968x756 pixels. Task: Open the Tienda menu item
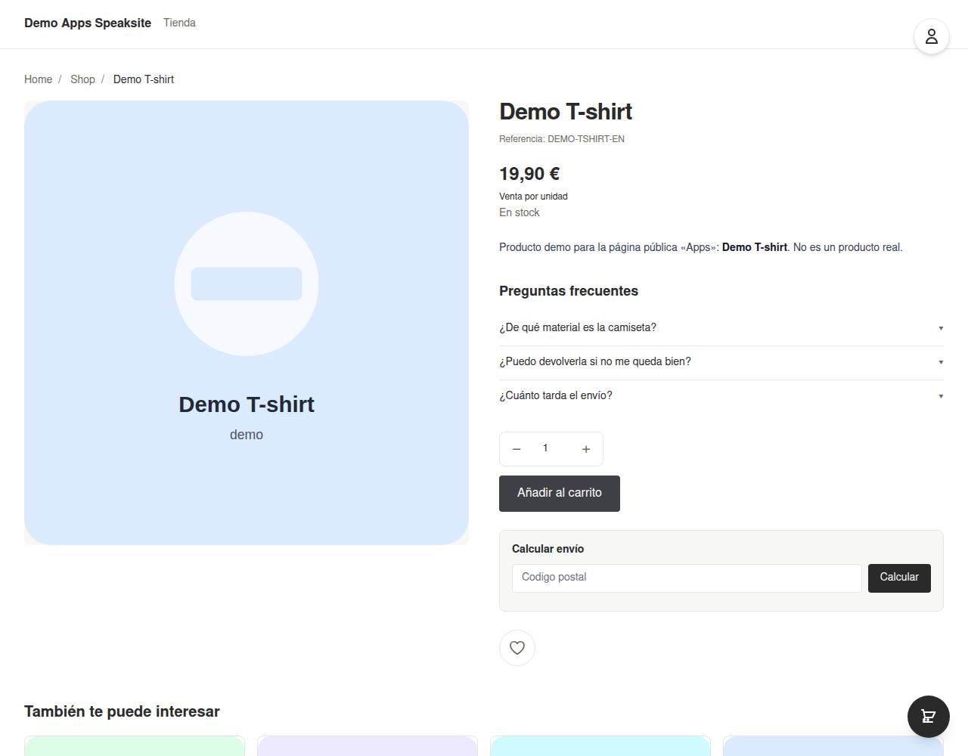(179, 23)
